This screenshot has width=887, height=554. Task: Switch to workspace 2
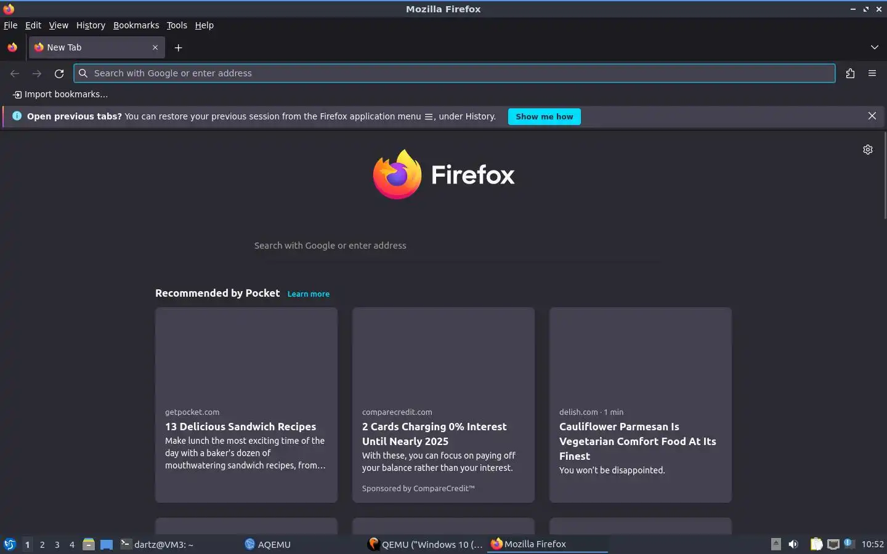pyautogui.click(x=42, y=544)
